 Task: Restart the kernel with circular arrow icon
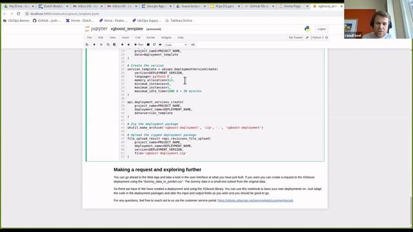point(154,44)
